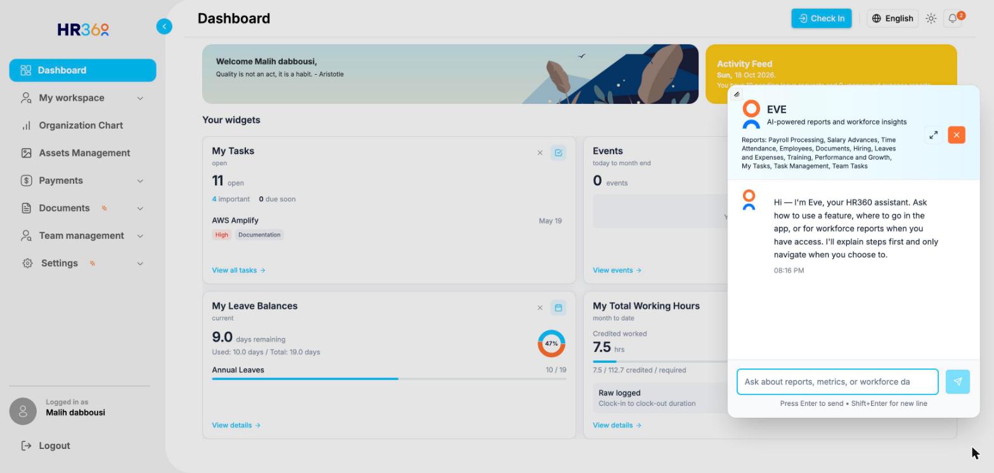Expand the EVE chat panel
The image size is (994, 473).
tap(933, 135)
